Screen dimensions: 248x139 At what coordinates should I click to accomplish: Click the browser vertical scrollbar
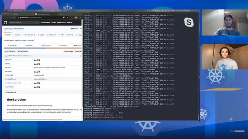click(82, 63)
